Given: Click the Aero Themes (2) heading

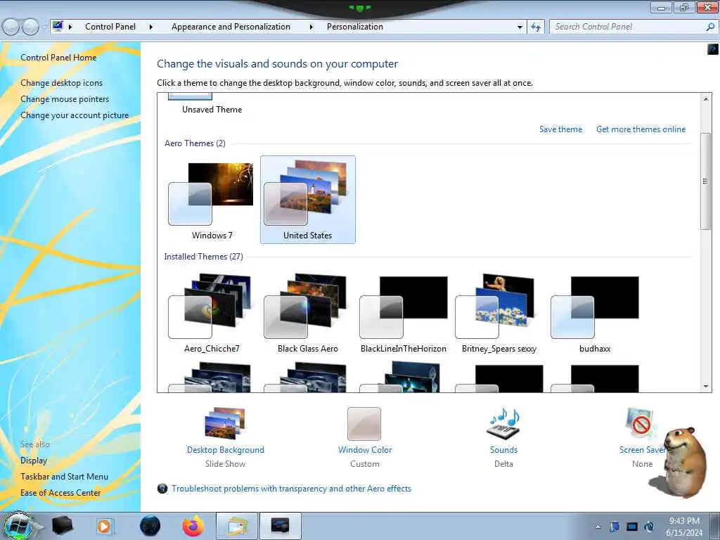Looking at the screenshot, I should 195,143.
